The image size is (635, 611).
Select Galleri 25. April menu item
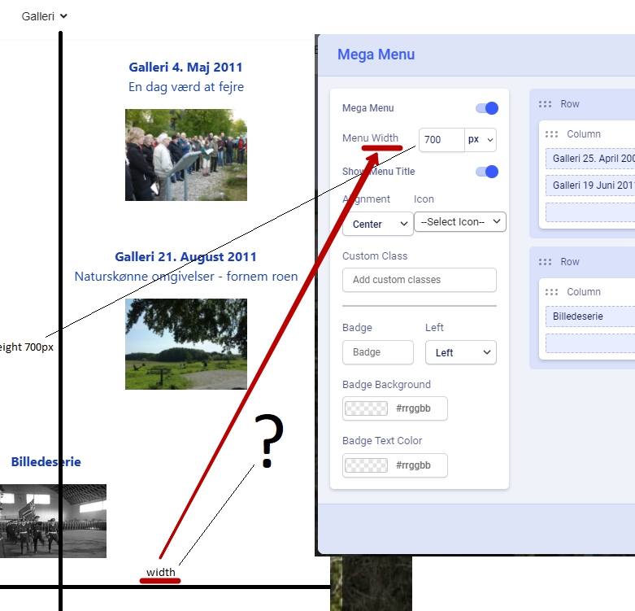pos(592,159)
